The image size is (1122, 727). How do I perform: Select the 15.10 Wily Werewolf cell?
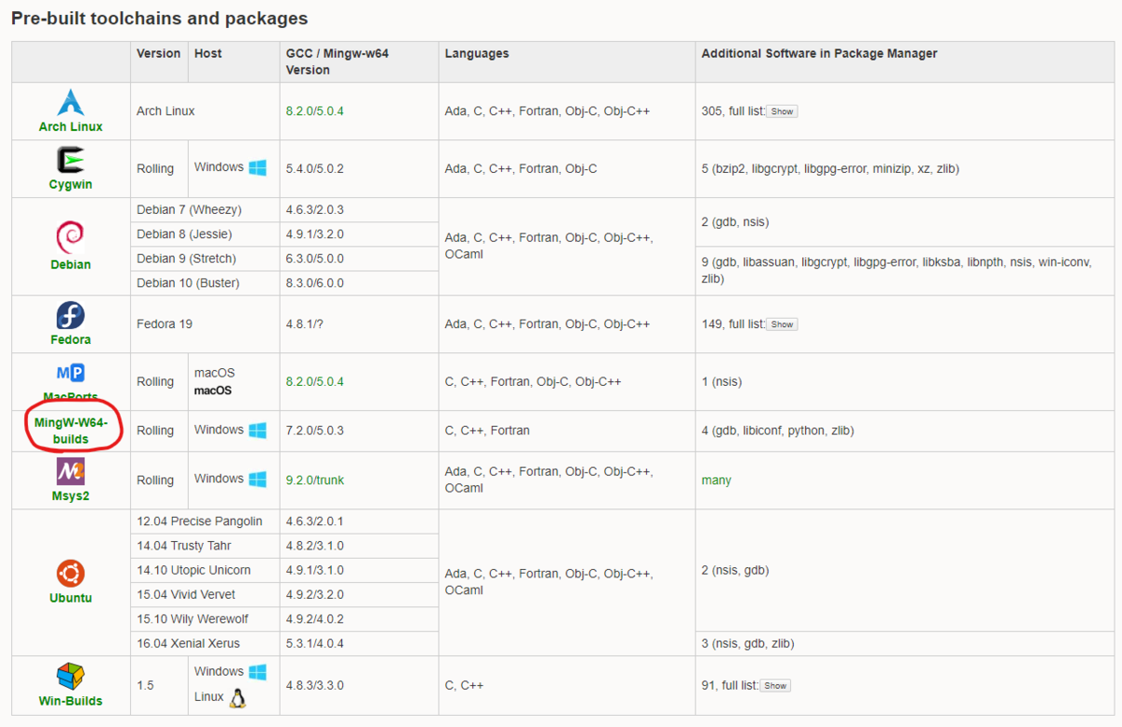pyautogui.click(x=205, y=619)
